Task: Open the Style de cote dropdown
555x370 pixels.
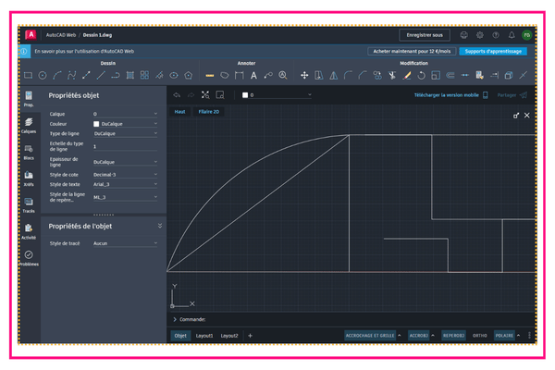Action: pos(125,175)
